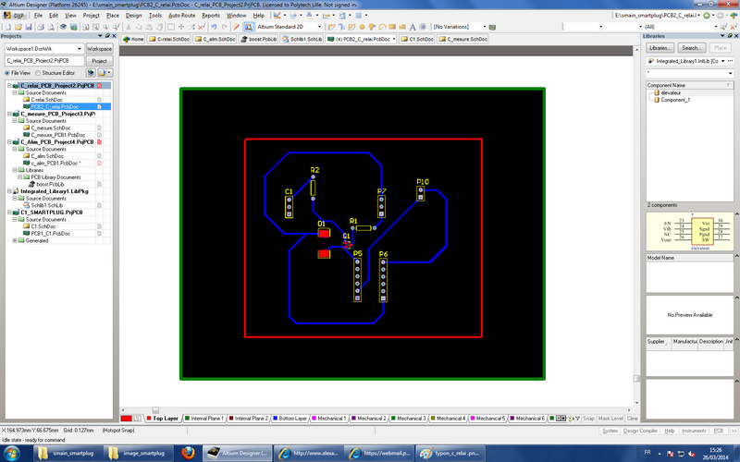Click the Search... button in Libraries panel
The height and width of the screenshot is (462, 740).
click(691, 47)
